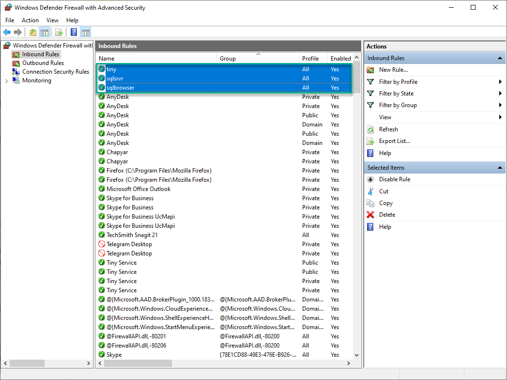Select the Microsoft.AAD.BrokerPlugin rule
Image resolution: width=507 pixels, height=380 pixels.
coord(224,300)
